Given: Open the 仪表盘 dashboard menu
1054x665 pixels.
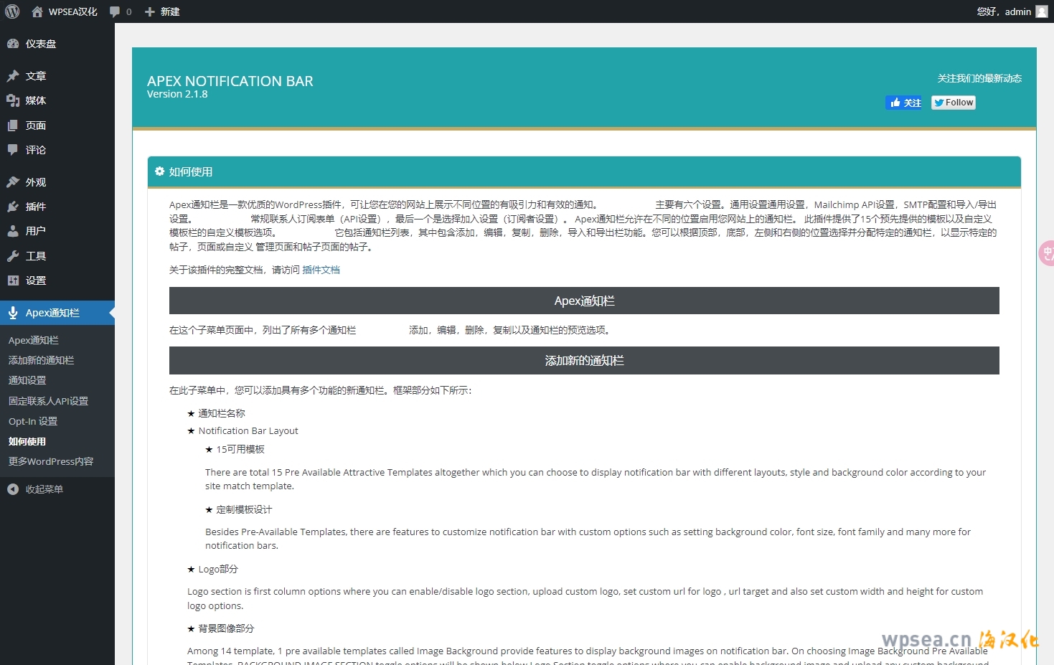Looking at the screenshot, I should (40, 44).
